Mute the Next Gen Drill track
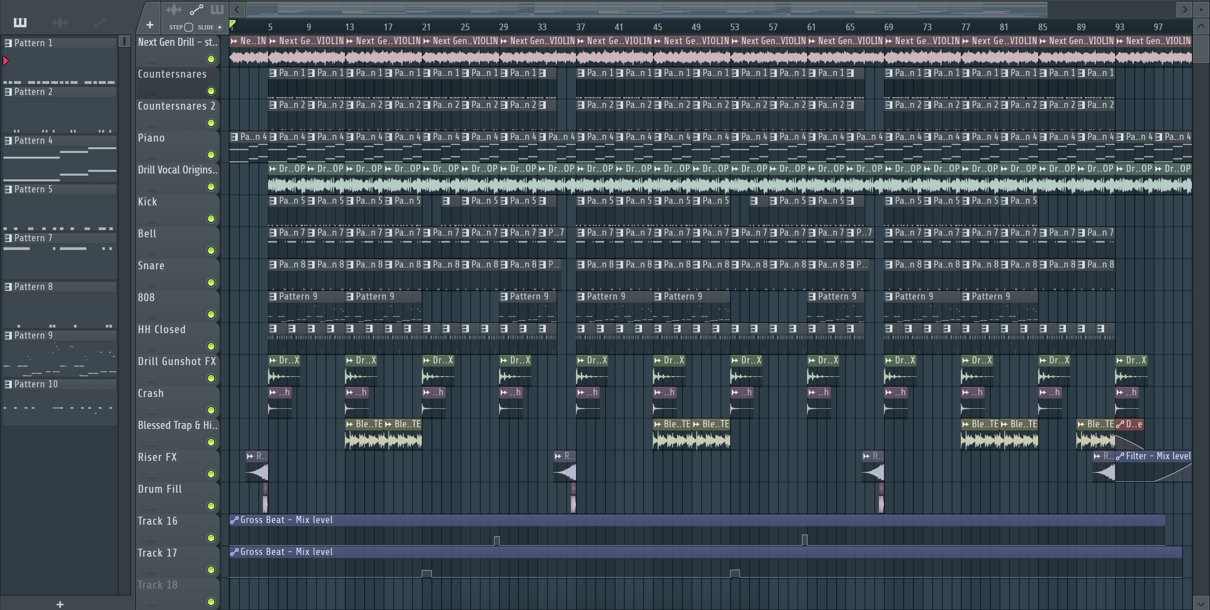 pyautogui.click(x=211, y=59)
